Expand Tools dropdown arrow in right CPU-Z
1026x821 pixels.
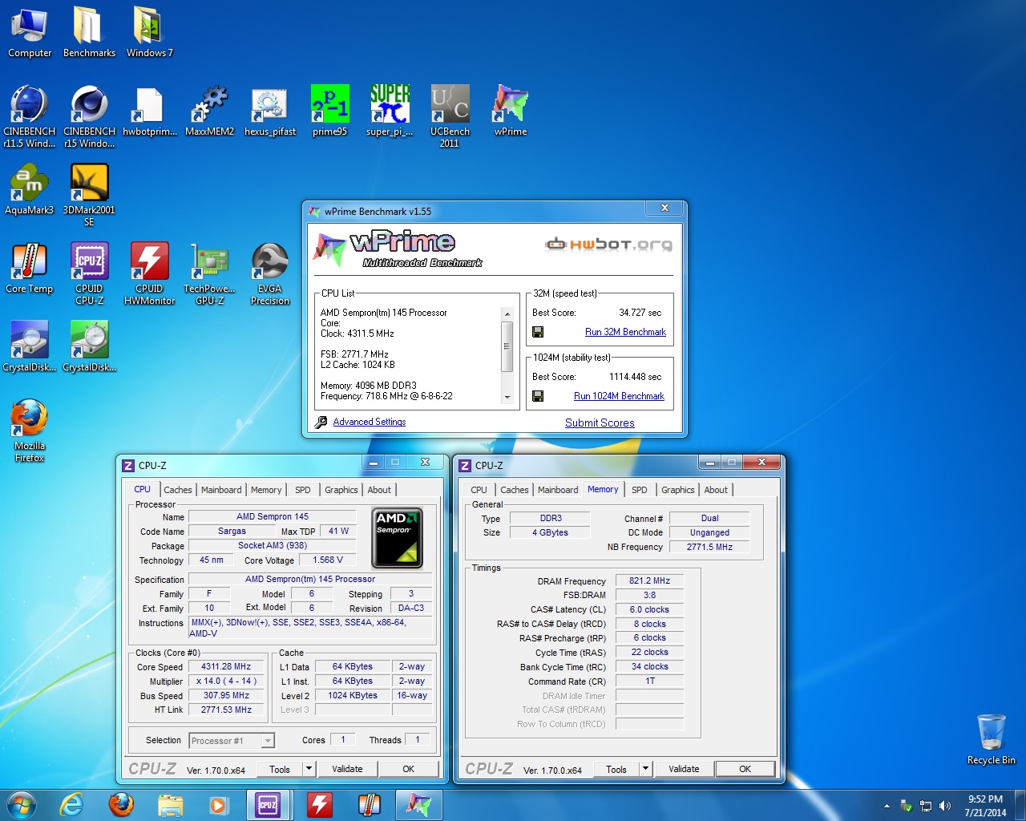pyautogui.click(x=645, y=769)
